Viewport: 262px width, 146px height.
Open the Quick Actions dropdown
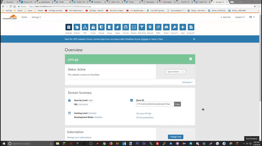coord(176,72)
